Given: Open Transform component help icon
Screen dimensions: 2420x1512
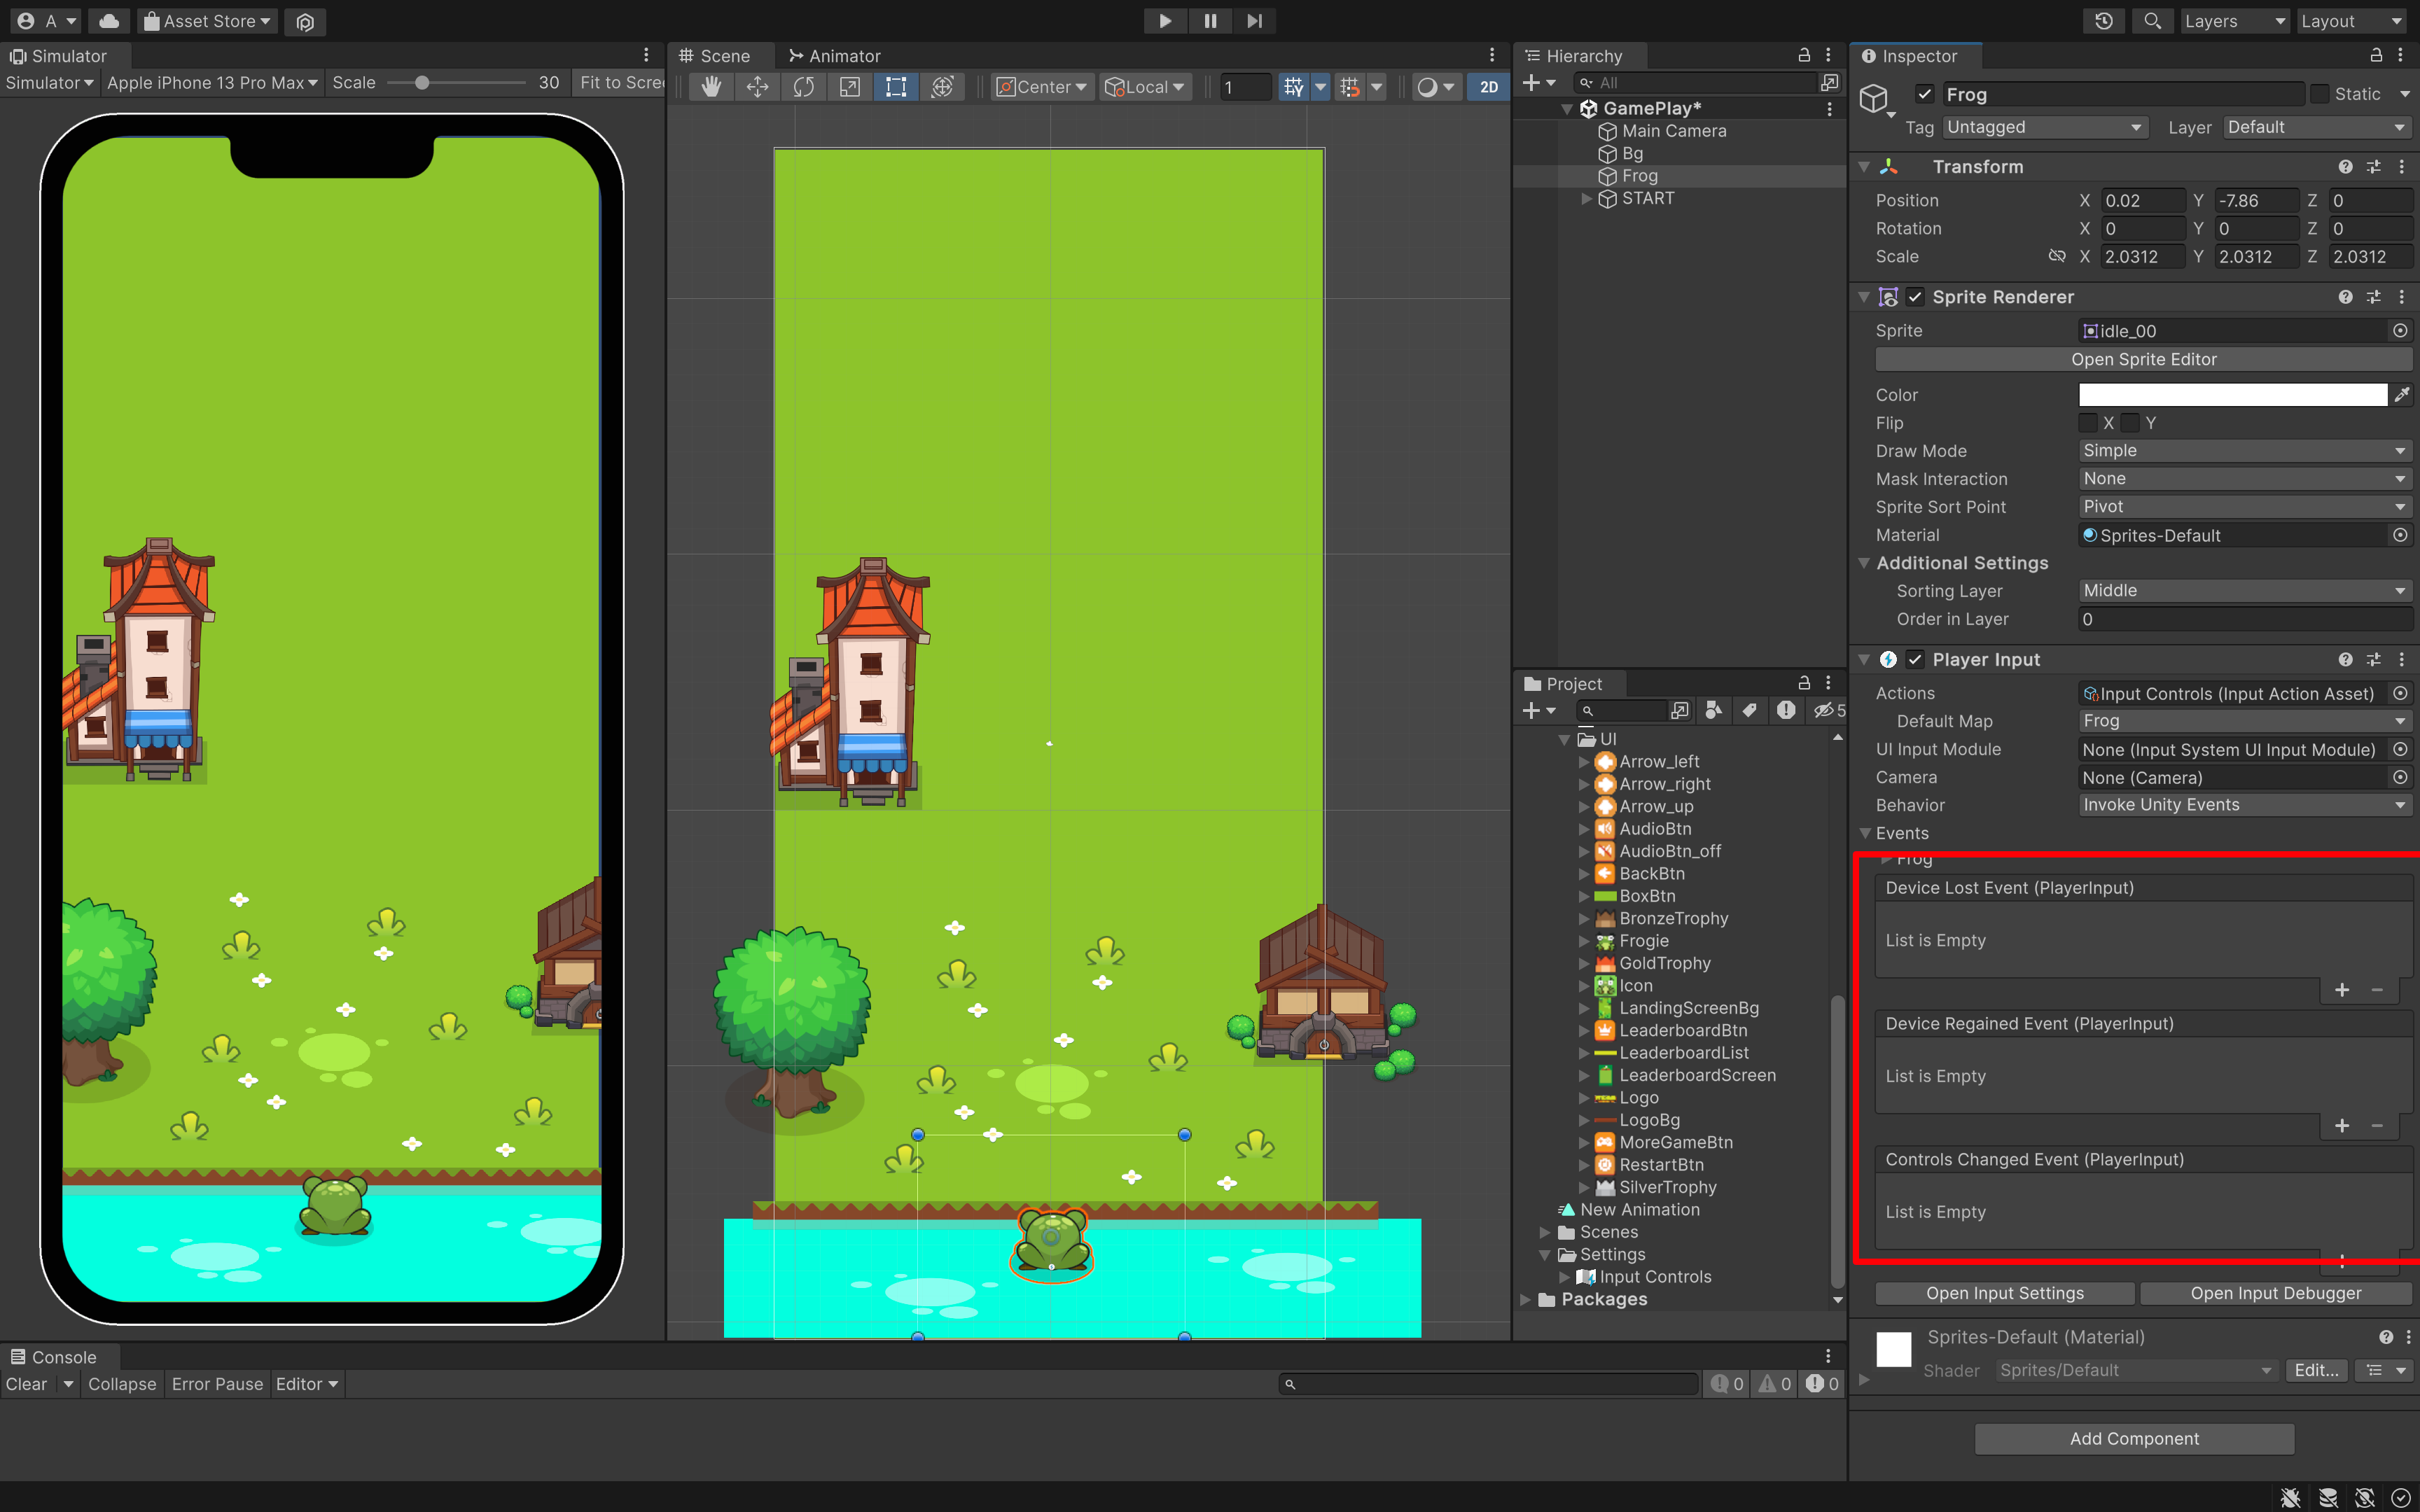Looking at the screenshot, I should point(2345,167).
